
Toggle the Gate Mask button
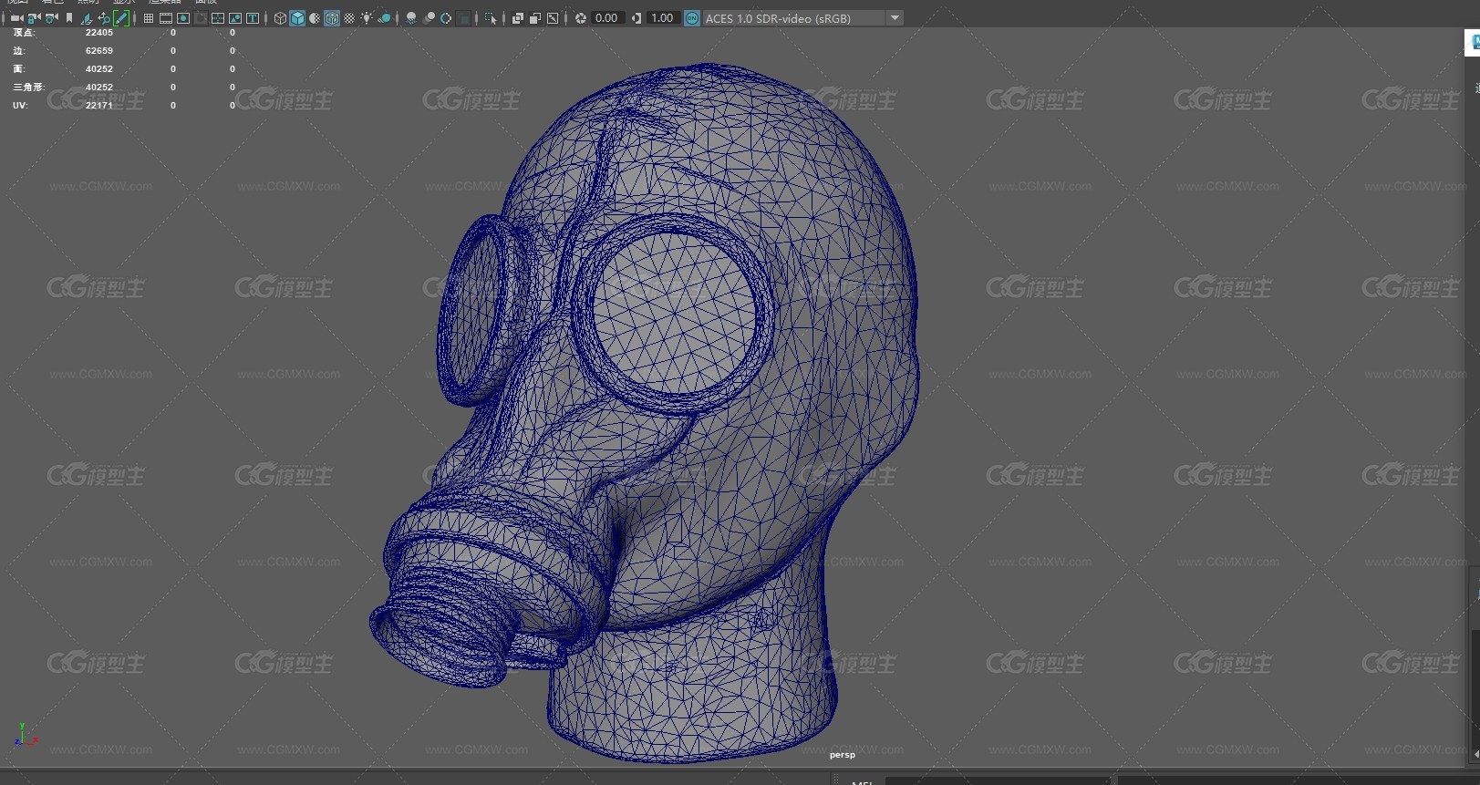(201, 18)
